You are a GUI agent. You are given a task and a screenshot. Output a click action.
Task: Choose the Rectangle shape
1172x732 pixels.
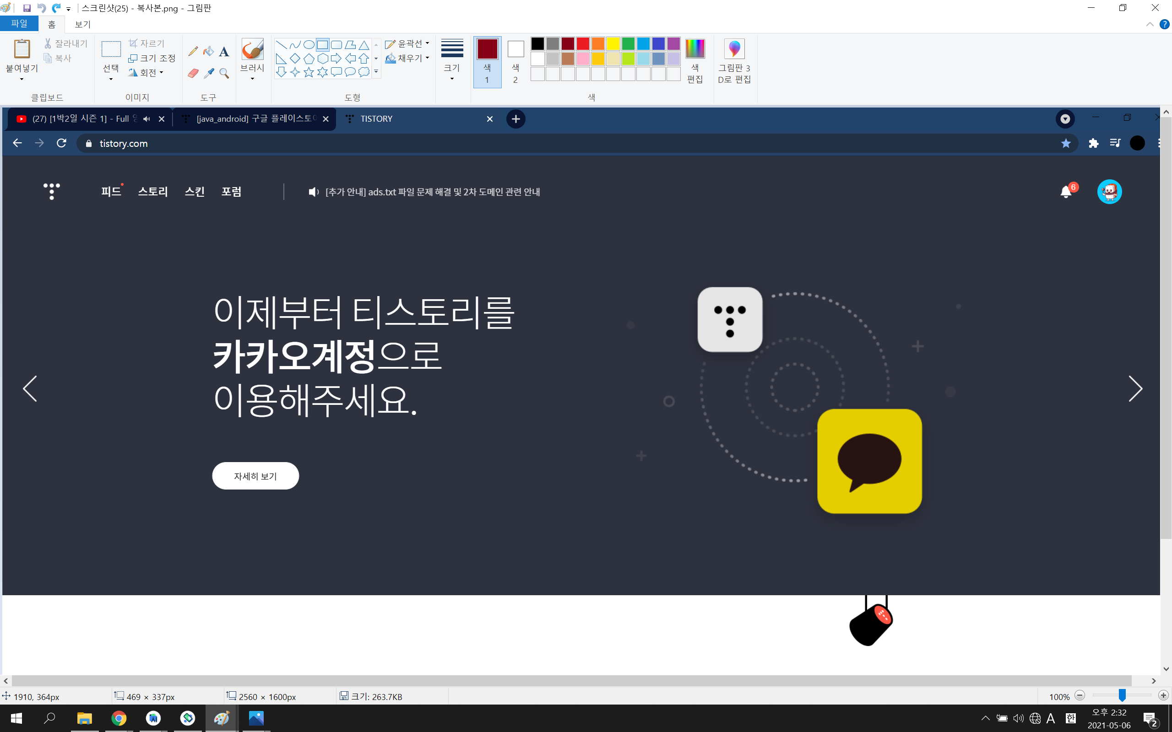click(323, 45)
